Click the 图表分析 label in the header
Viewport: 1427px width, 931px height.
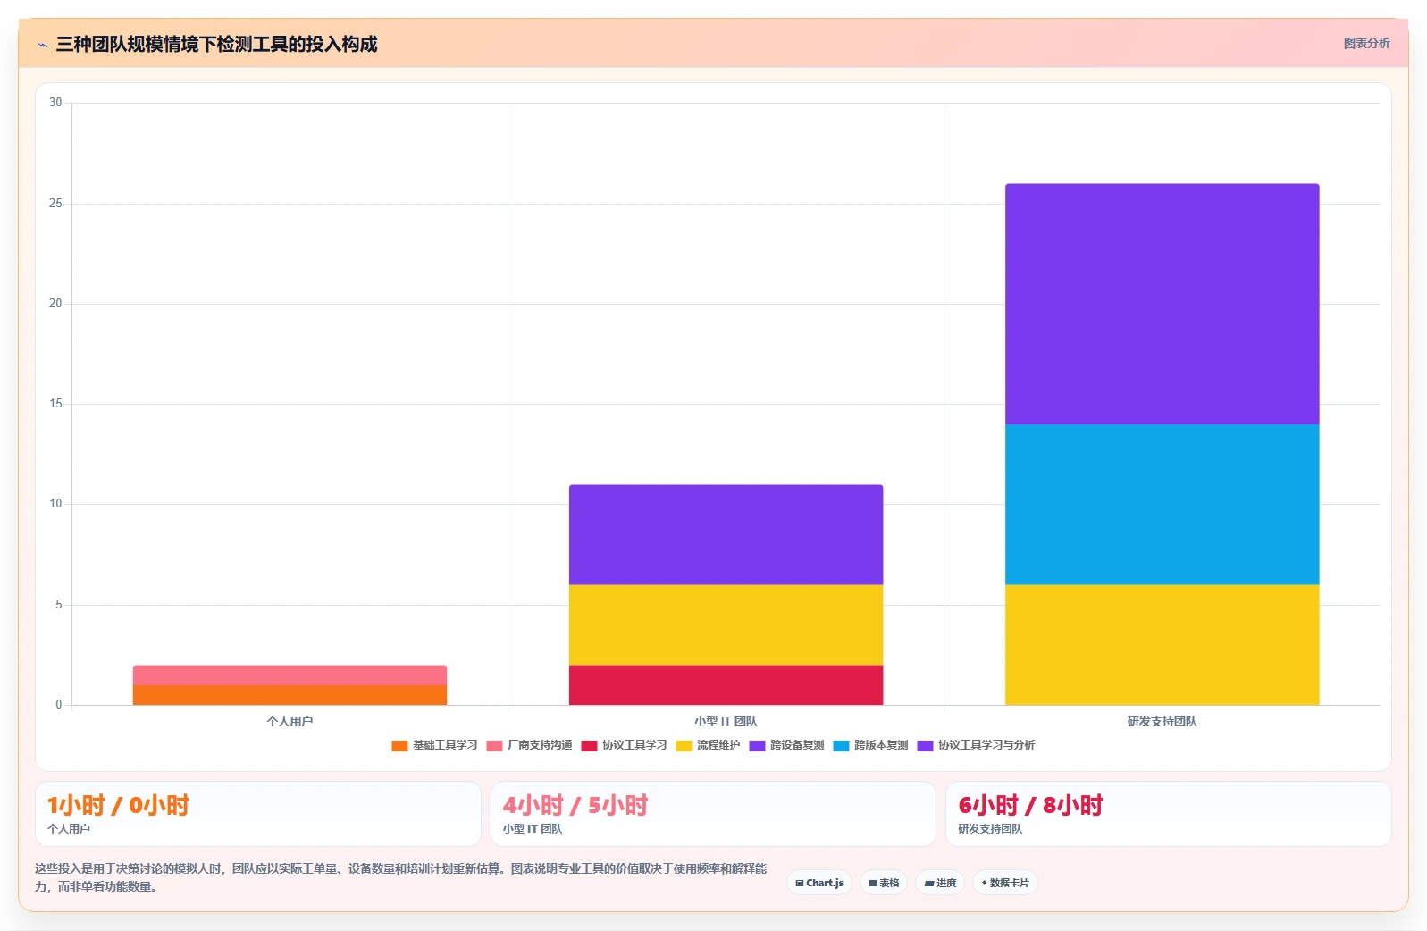1366,43
